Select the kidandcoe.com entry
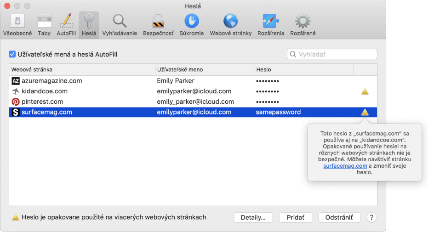Viewport: 428px width, 232px height. coord(193,91)
